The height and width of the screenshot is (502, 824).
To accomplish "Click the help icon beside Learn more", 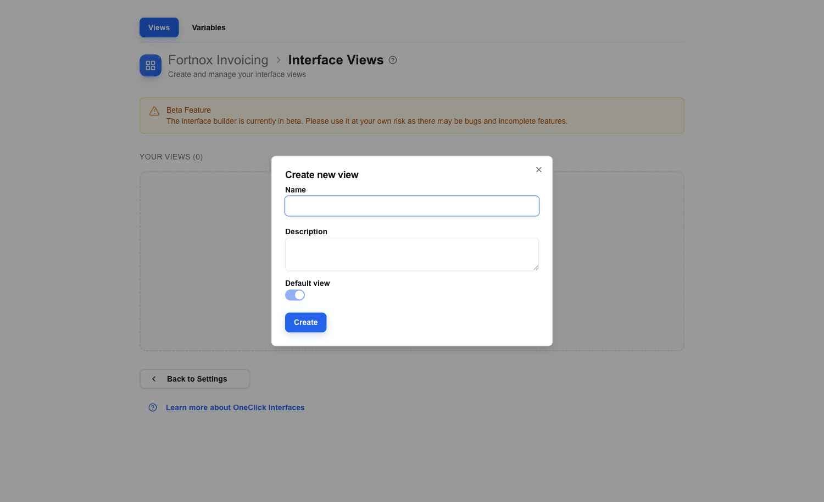I will [153, 407].
